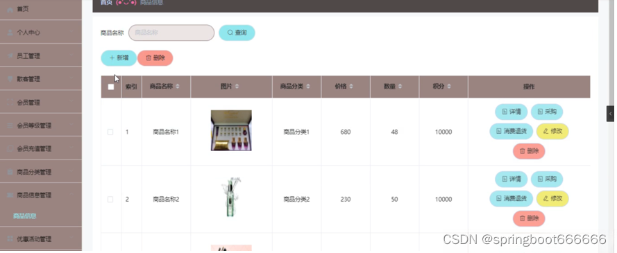Image resolution: width=617 pixels, height=253 pixels.
Task: Open the cosmetics set image of 商品名称1
Action: coord(231,130)
